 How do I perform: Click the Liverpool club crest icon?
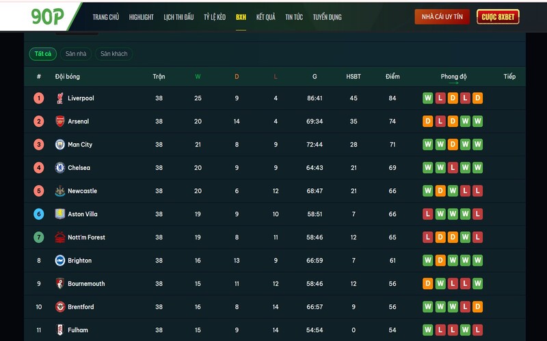(x=60, y=98)
